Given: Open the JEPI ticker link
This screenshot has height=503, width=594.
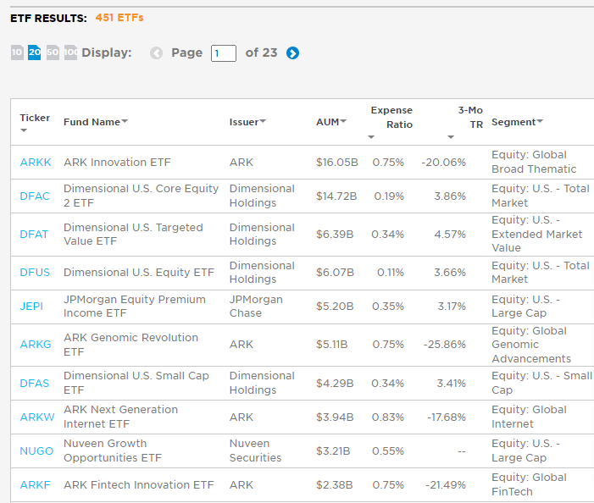Looking at the screenshot, I should tap(31, 307).
